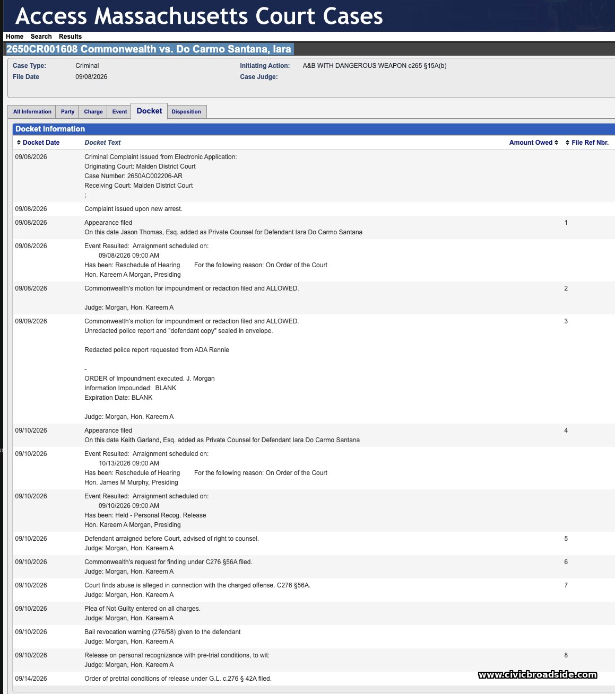Click the sort arrows after Amount Owed
This screenshot has height=694, width=615.
tap(556, 143)
